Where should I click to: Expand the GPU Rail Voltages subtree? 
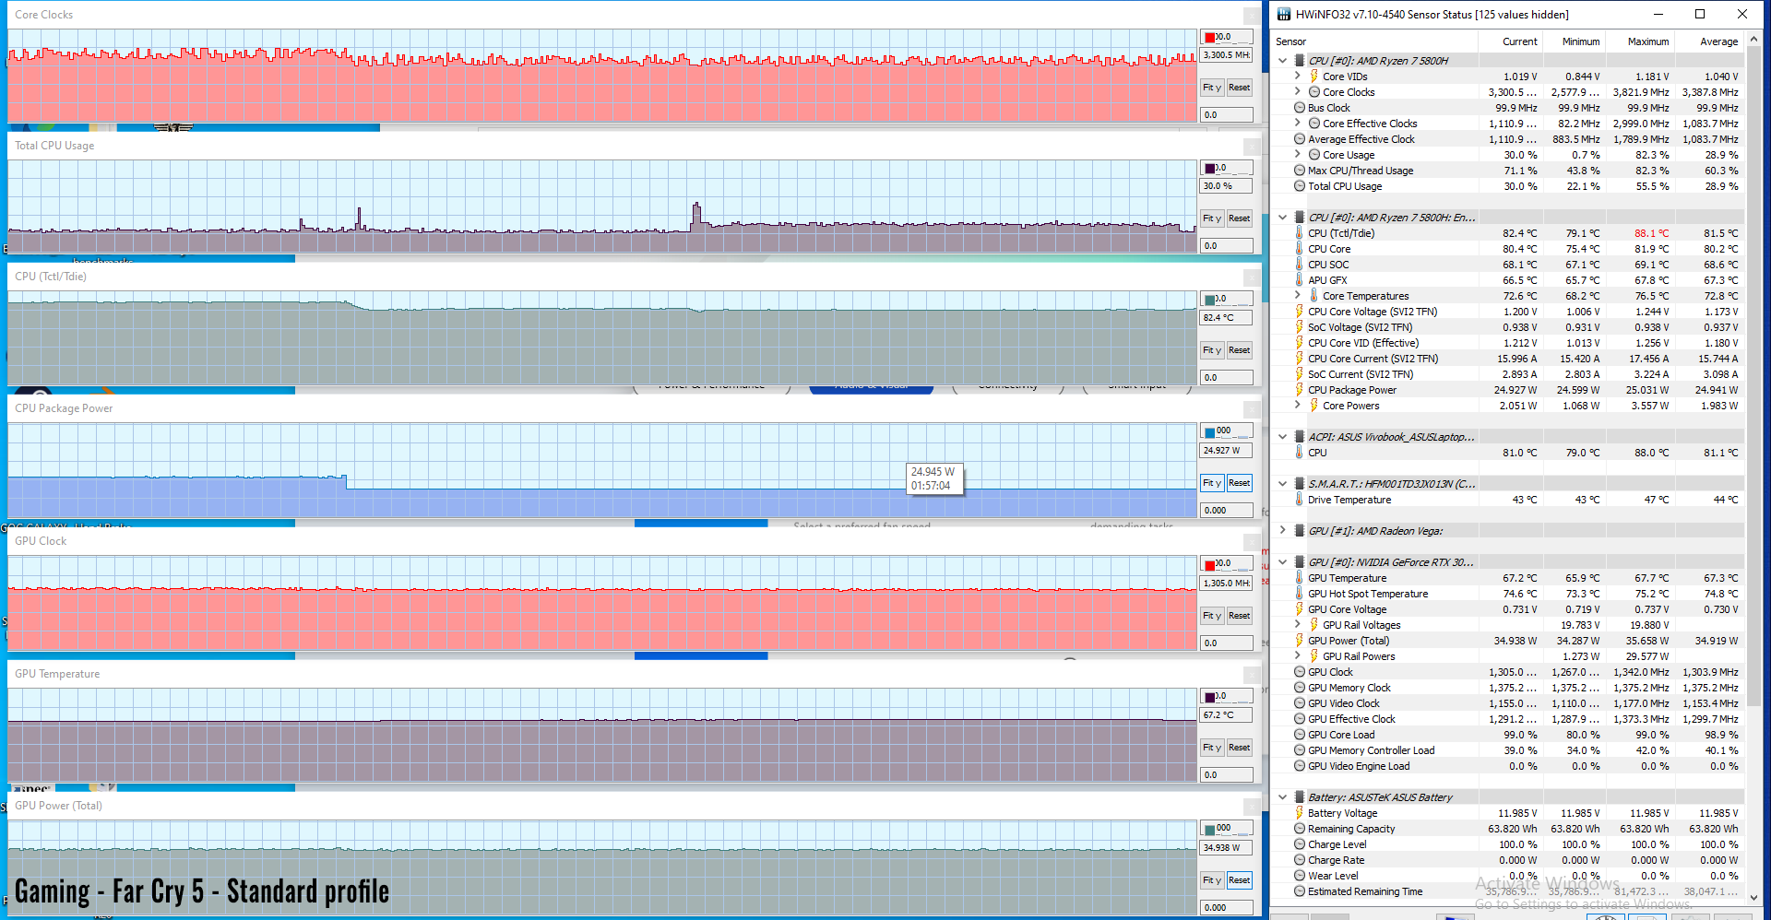pos(1298,625)
